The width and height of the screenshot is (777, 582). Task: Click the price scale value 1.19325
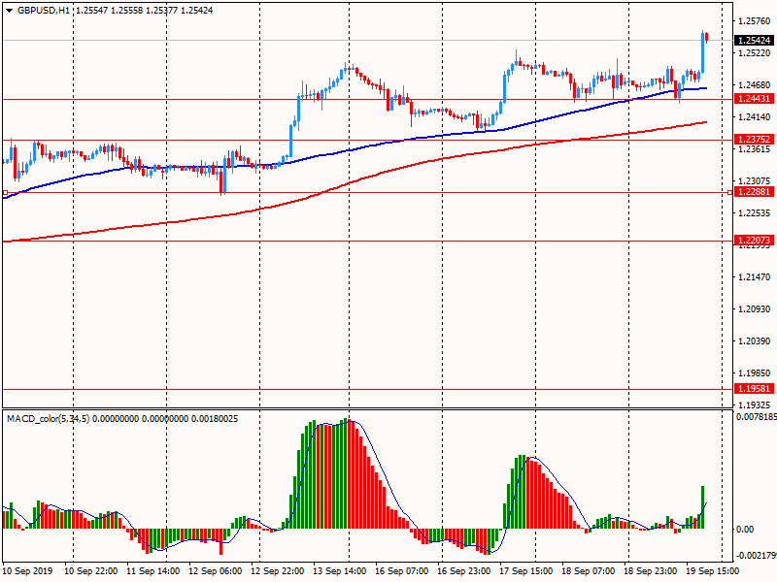coord(755,405)
